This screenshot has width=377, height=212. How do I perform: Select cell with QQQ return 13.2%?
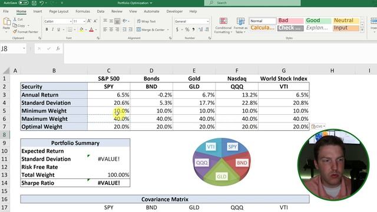(237, 95)
